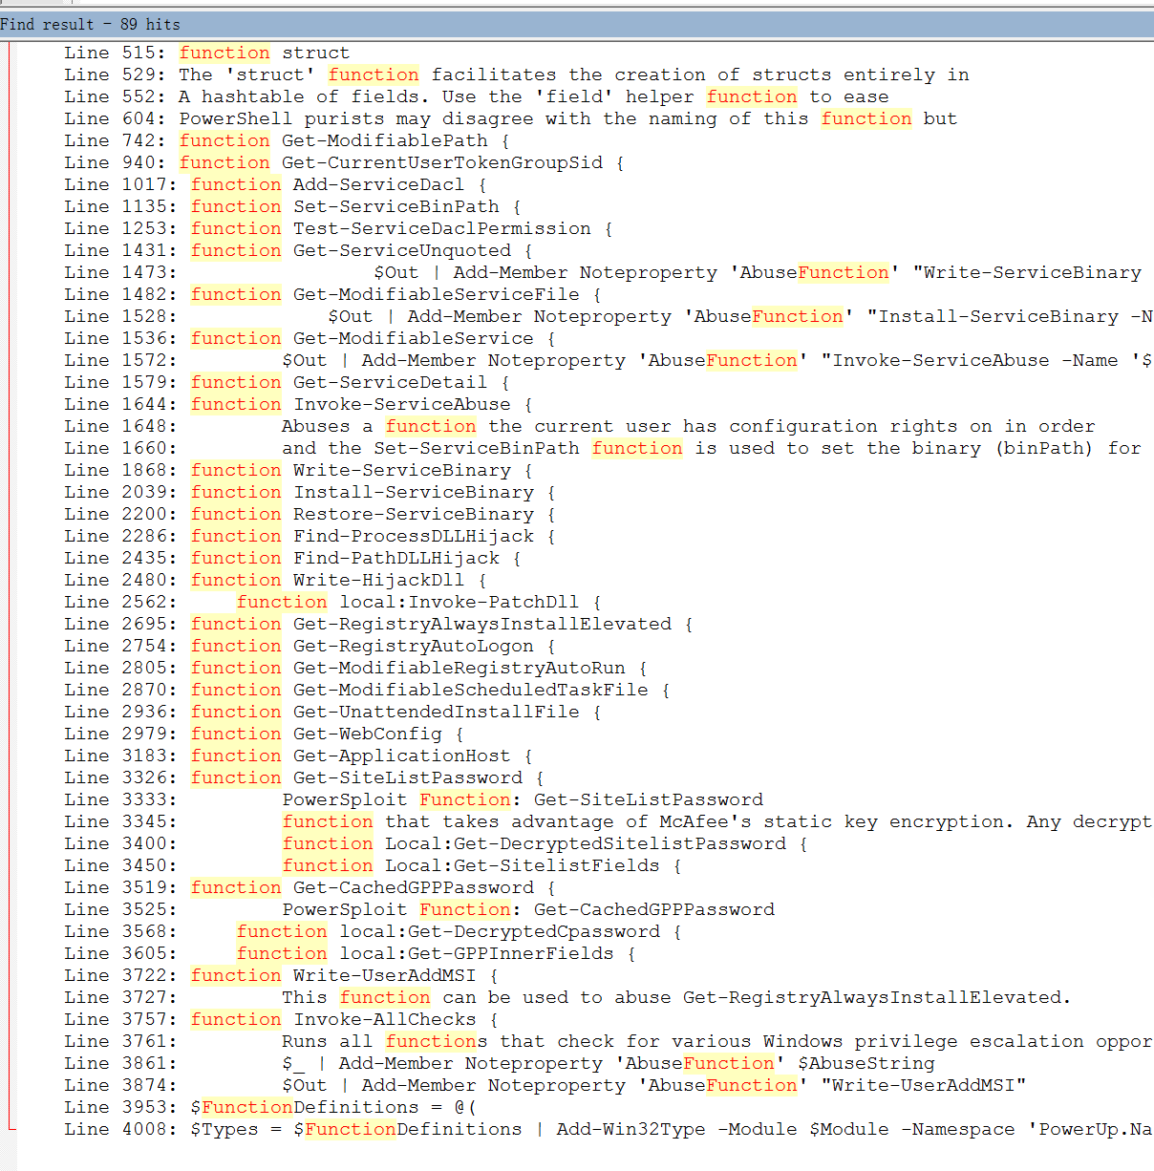1154x1171 pixels.
Task: Go to Line 3519 Get-CachedGPPPassword function
Action: point(310,887)
